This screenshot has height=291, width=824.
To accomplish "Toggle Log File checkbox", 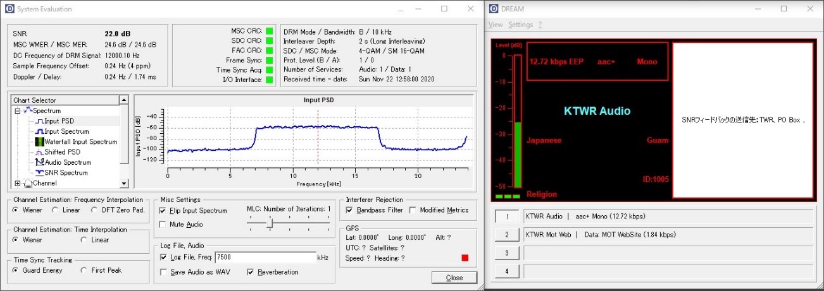I will point(164,257).
